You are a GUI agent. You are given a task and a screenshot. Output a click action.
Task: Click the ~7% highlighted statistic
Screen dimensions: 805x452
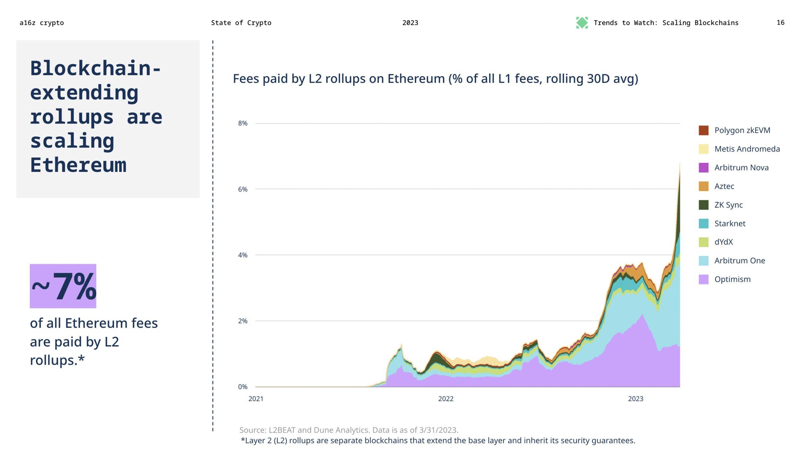point(63,286)
